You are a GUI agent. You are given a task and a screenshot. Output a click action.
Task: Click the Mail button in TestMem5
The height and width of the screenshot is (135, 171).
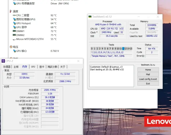pyautogui.click(x=148, y=74)
